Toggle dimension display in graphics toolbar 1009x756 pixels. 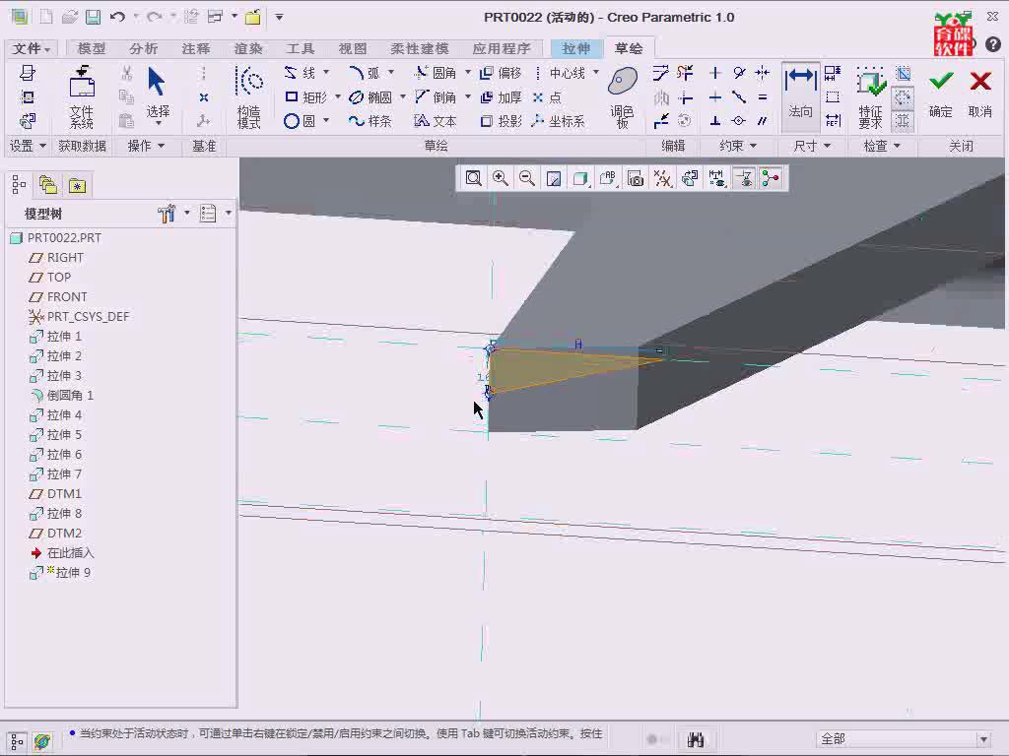coord(716,178)
